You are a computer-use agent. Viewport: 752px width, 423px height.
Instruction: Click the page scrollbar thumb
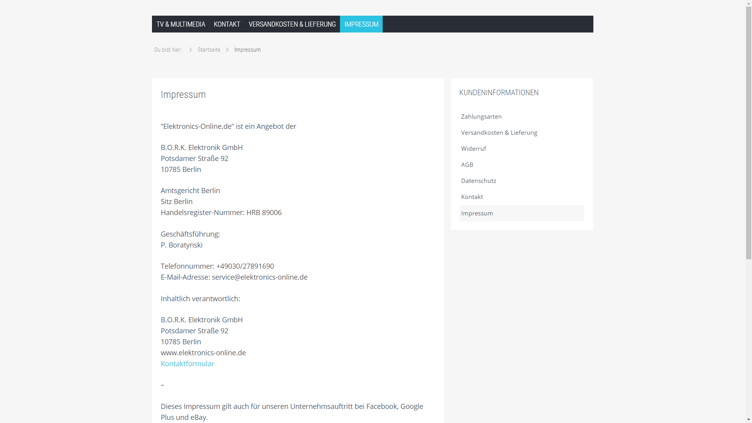click(x=748, y=133)
